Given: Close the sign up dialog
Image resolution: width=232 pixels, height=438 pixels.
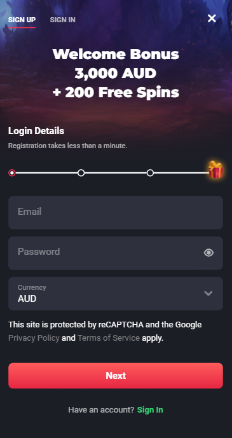Looking at the screenshot, I should coord(212,18).
